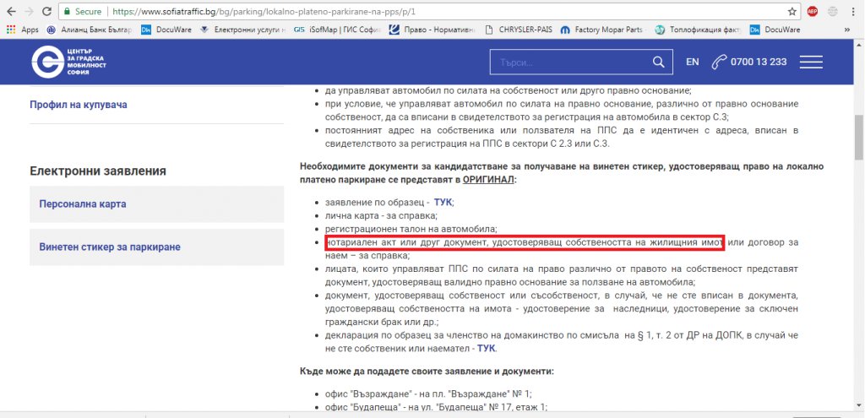This screenshot has height=418, width=865.
Task: Open Винетен стикер за паркиране application
Action: [x=156, y=247]
